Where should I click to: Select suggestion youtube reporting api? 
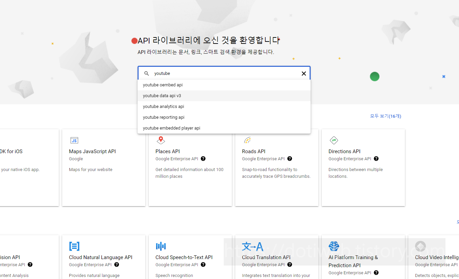pyautogui.click(x=224, y=117)
